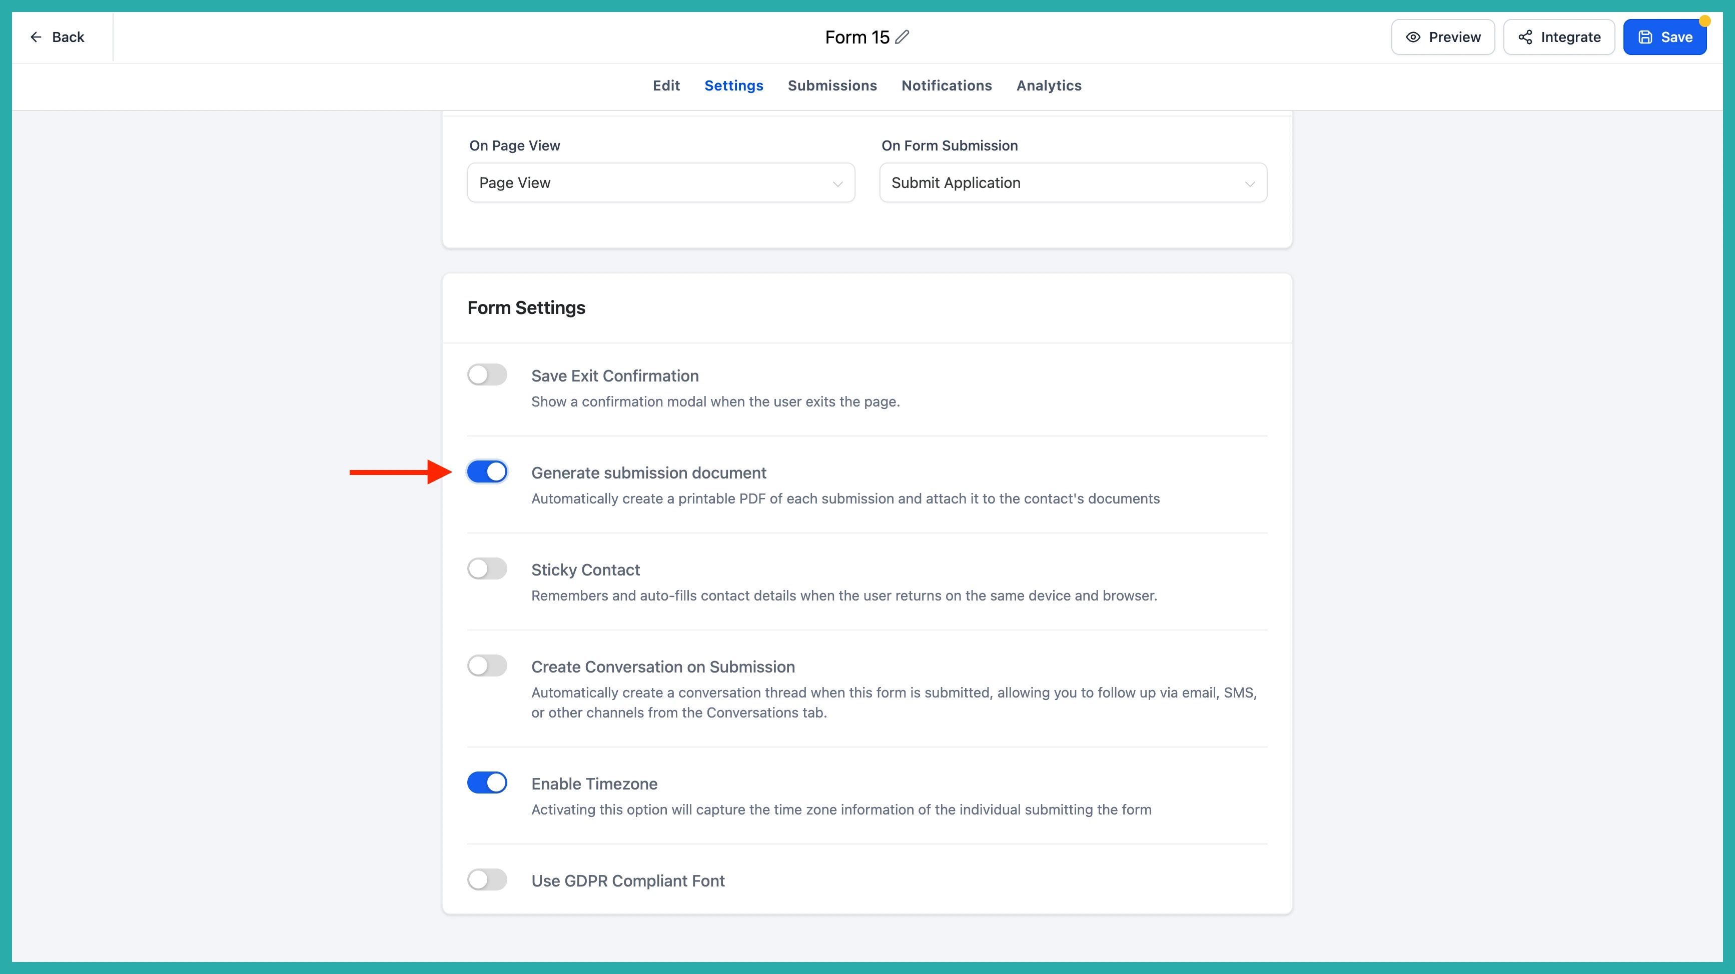
Task: Click the On Page View label
Action: (x=515, y=145)
